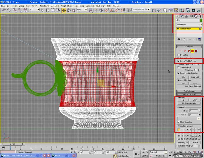
Task: Toggle smoothing group 1 button
Action: pos(179,130)
